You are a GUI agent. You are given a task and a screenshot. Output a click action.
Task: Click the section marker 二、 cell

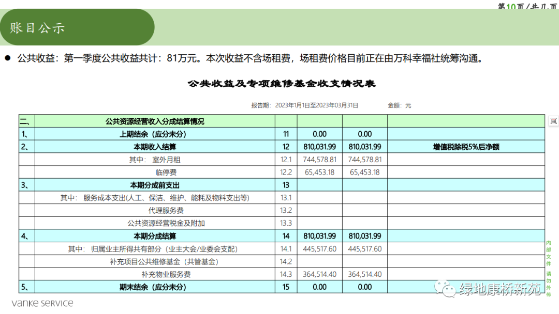tap(27, 121)
